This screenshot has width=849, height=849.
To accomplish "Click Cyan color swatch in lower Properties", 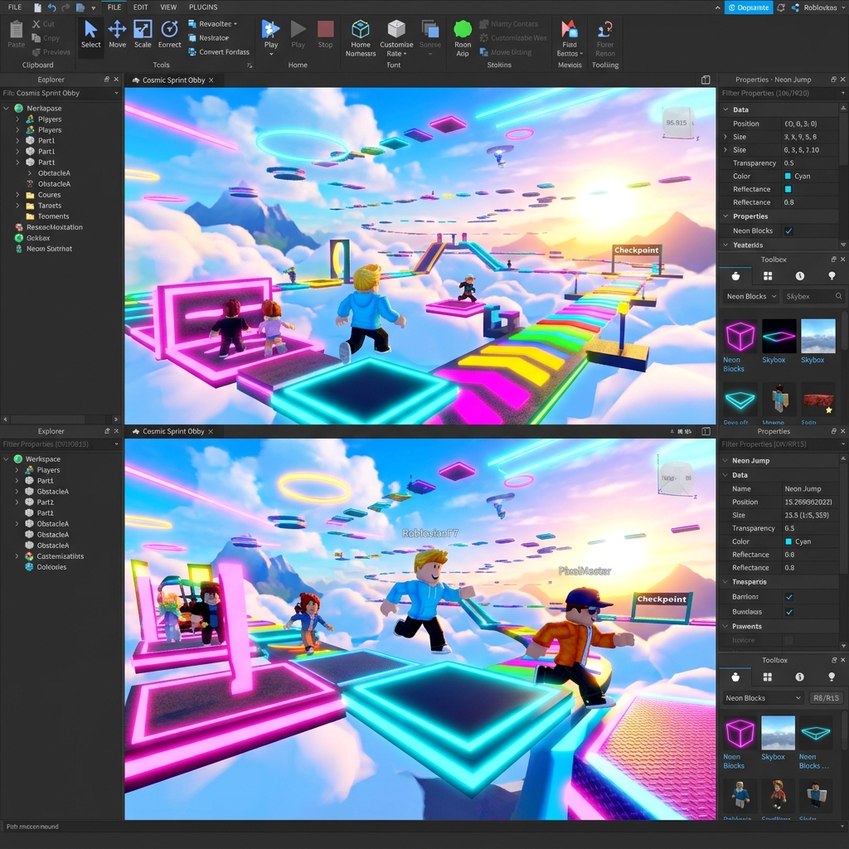I will click(x=788, y=541).
